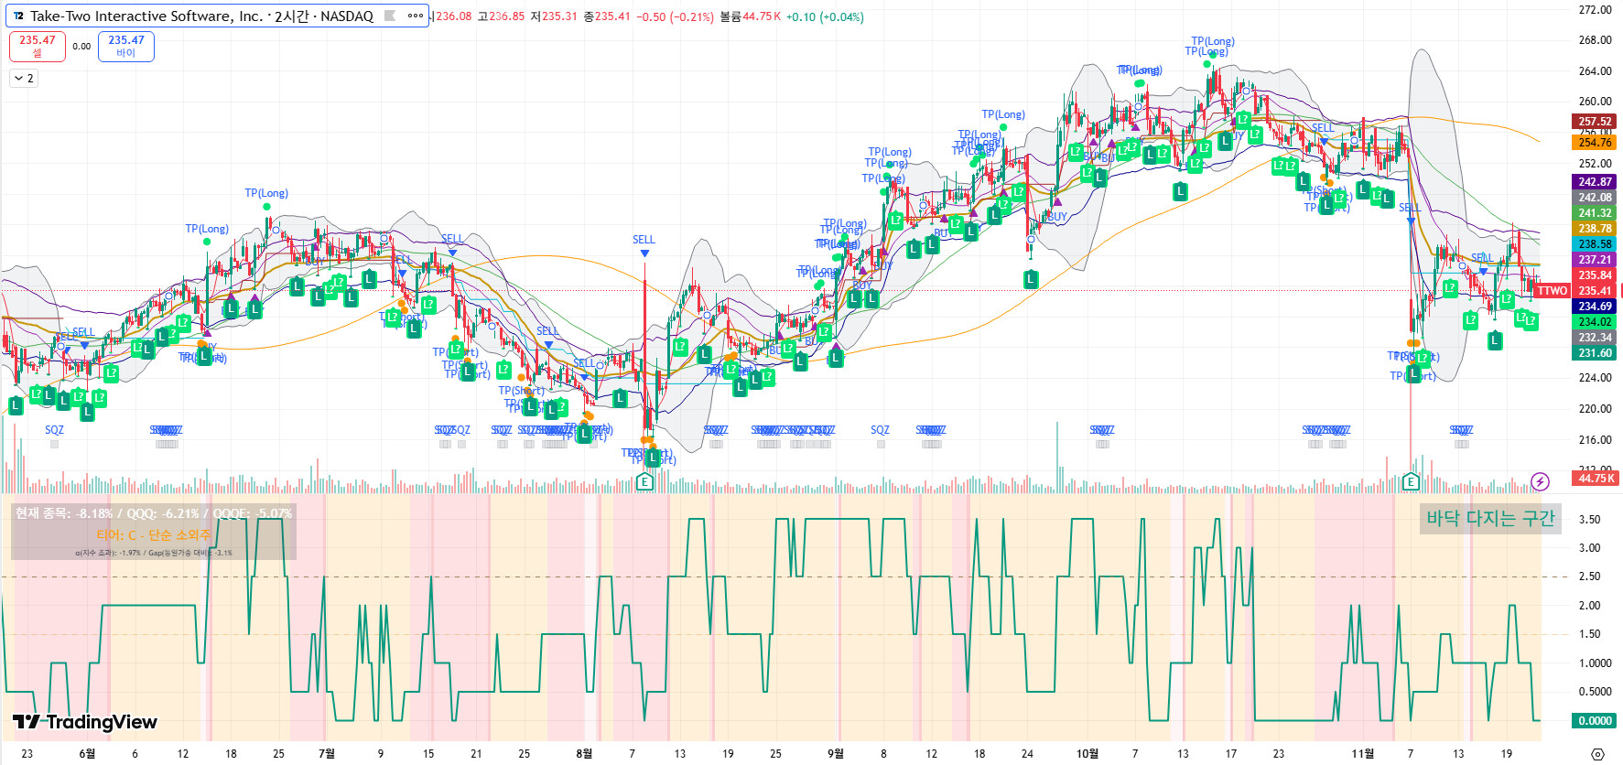The height and width of the screenshot is (765, 1623).
Task: Select the 231.60 price axis label
Action: tap(1595, 353)
